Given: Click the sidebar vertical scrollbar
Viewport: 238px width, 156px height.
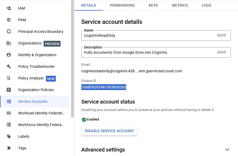Looking at the screenshot, I should tap(73, 58).
